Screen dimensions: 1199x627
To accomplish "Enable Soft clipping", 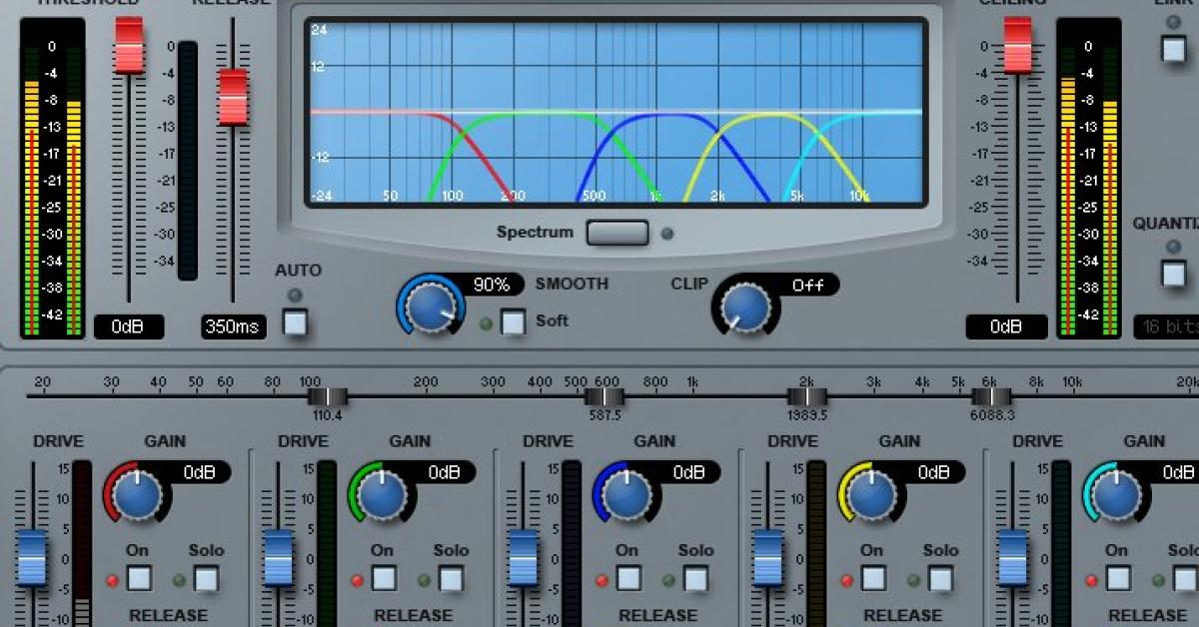I will [512, 321].
